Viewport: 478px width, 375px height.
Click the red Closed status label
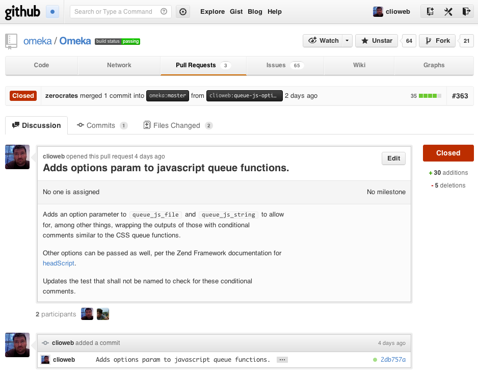pos(23,96)
